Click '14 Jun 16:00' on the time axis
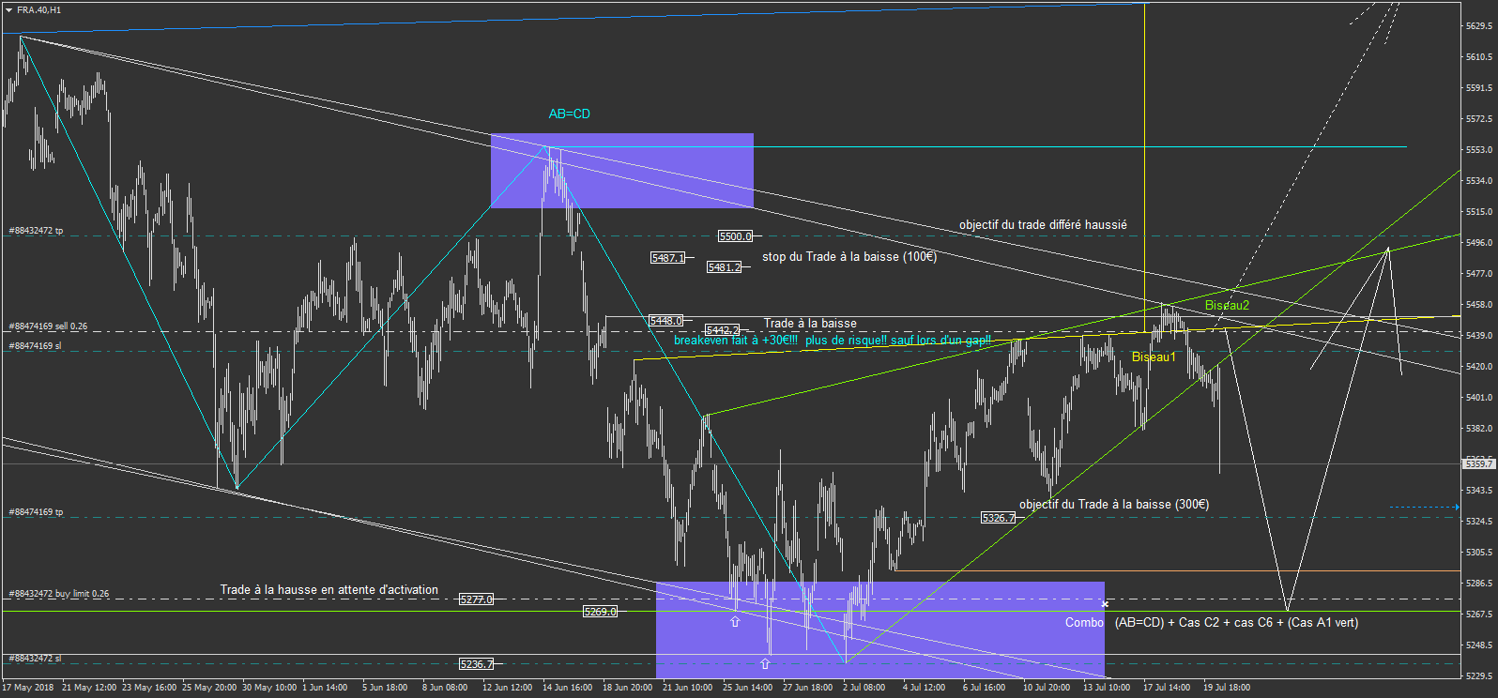This screenshot has height=698, width=1498. [x=567, y=688]
